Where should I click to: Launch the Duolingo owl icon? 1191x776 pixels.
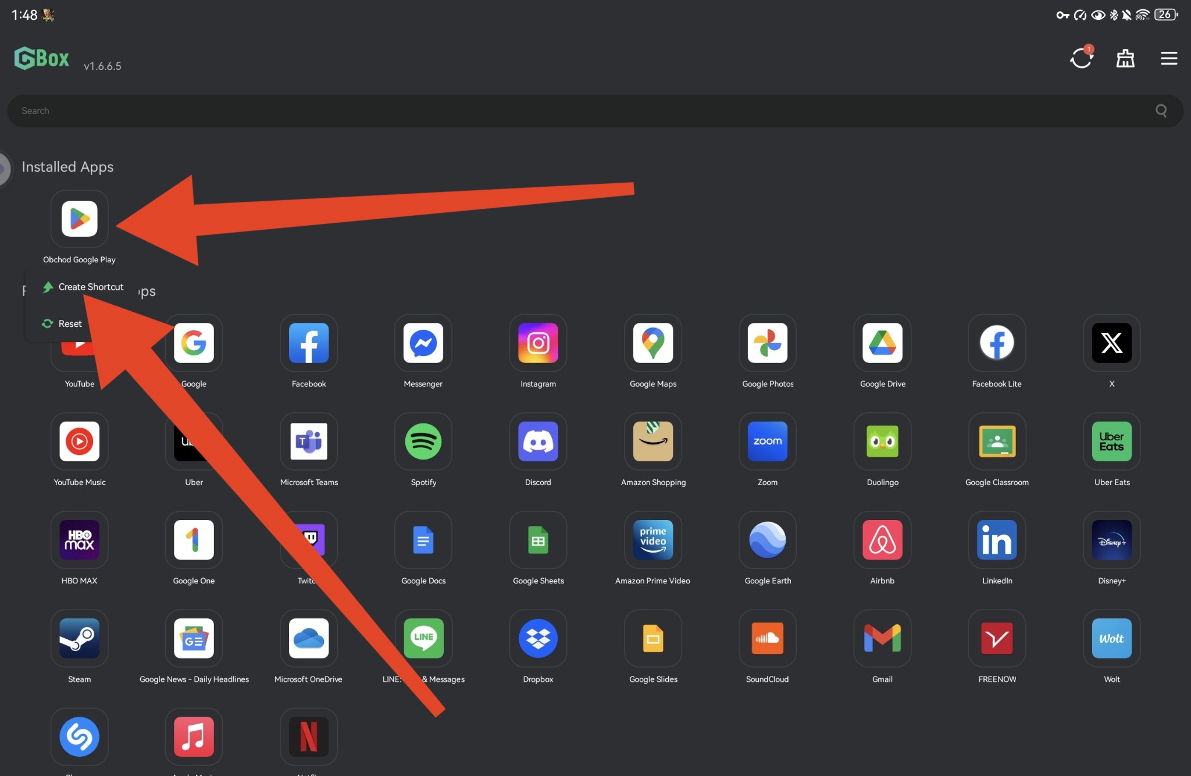882,442
